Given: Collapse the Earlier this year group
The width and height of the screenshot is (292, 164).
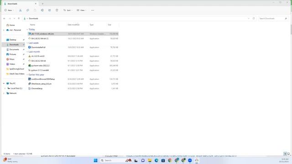Looking at the screenshot, I should click(27, 75).
